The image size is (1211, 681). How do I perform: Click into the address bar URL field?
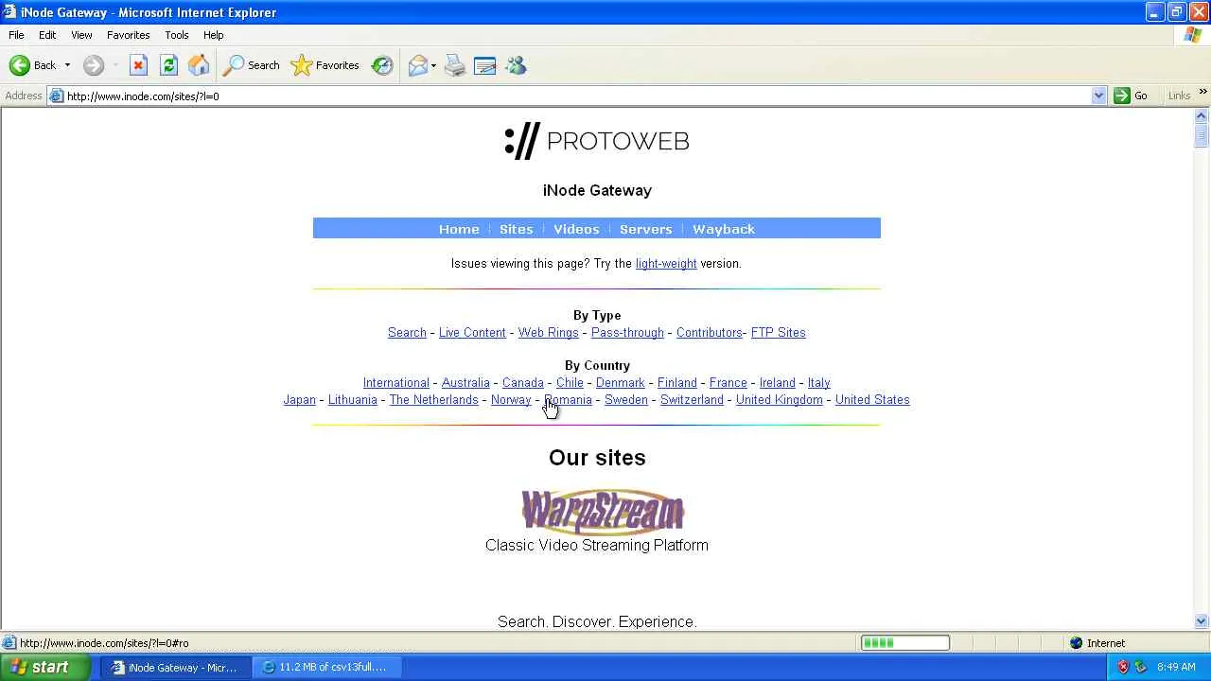click(577, 96)
